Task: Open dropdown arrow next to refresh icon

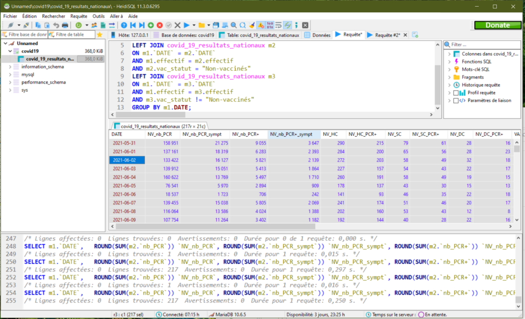Action: point(87,25)
